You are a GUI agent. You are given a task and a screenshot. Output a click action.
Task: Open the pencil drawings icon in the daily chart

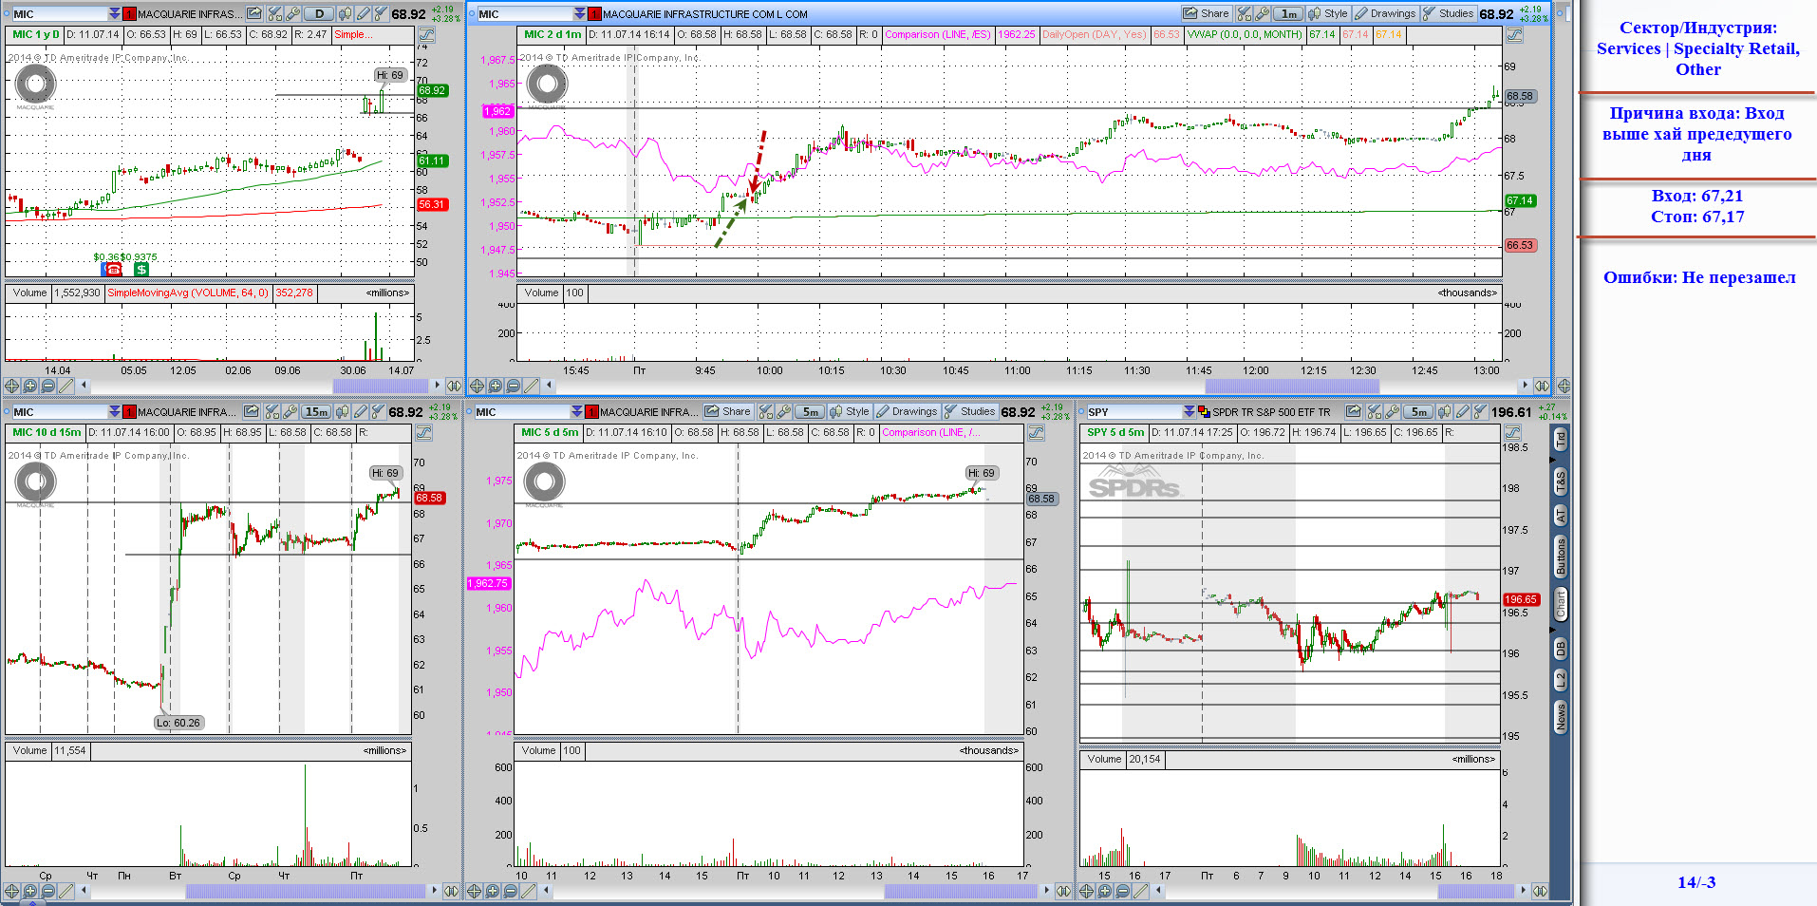click(363, 13)
